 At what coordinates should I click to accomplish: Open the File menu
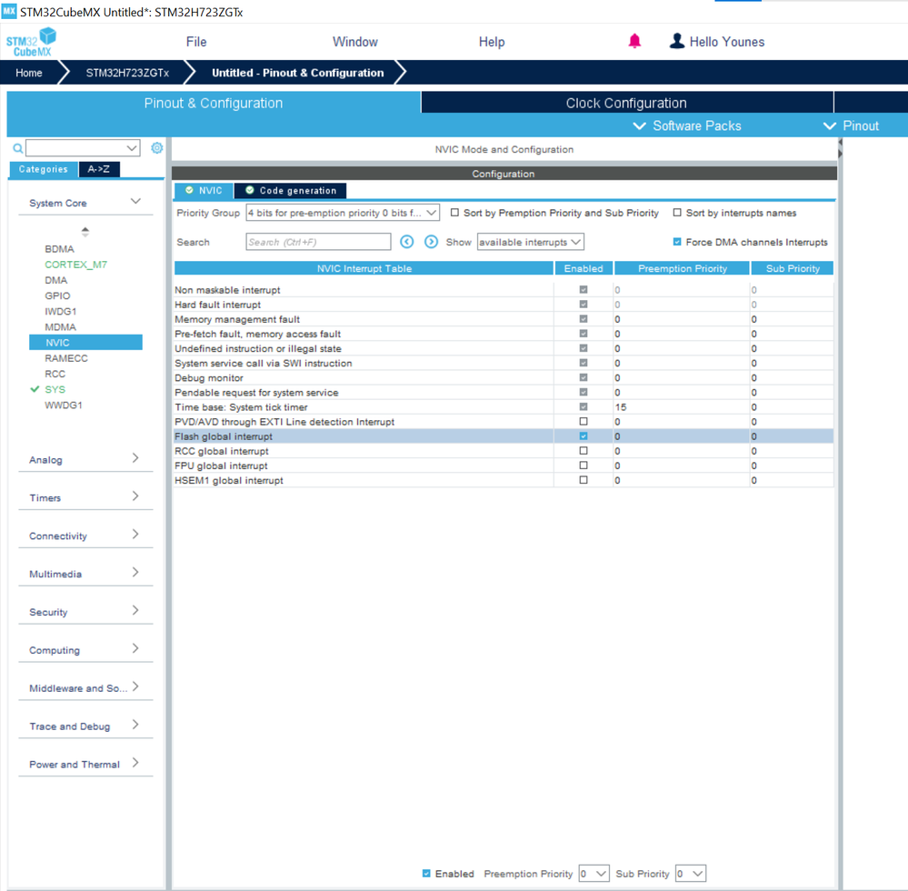pyautogui.click(x=196, y=42)
